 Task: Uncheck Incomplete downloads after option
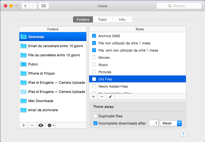(95, 123)
